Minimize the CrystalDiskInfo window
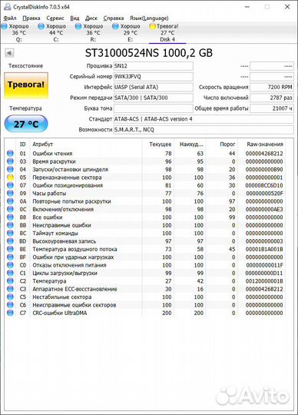298x415 pixels. click(247, 7)
